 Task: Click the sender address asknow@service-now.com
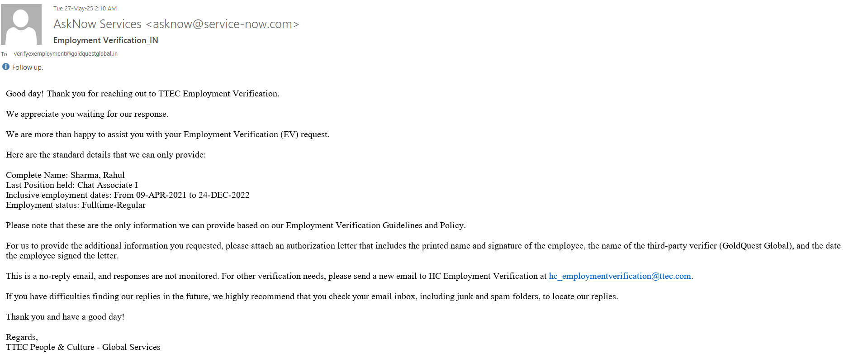[x=223, y=24]
